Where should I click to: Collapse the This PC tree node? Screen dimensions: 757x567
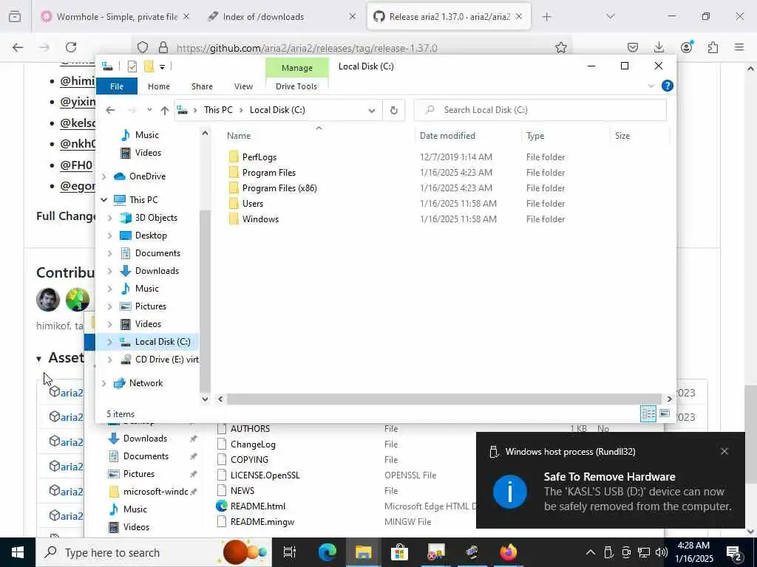click(103, 199)
